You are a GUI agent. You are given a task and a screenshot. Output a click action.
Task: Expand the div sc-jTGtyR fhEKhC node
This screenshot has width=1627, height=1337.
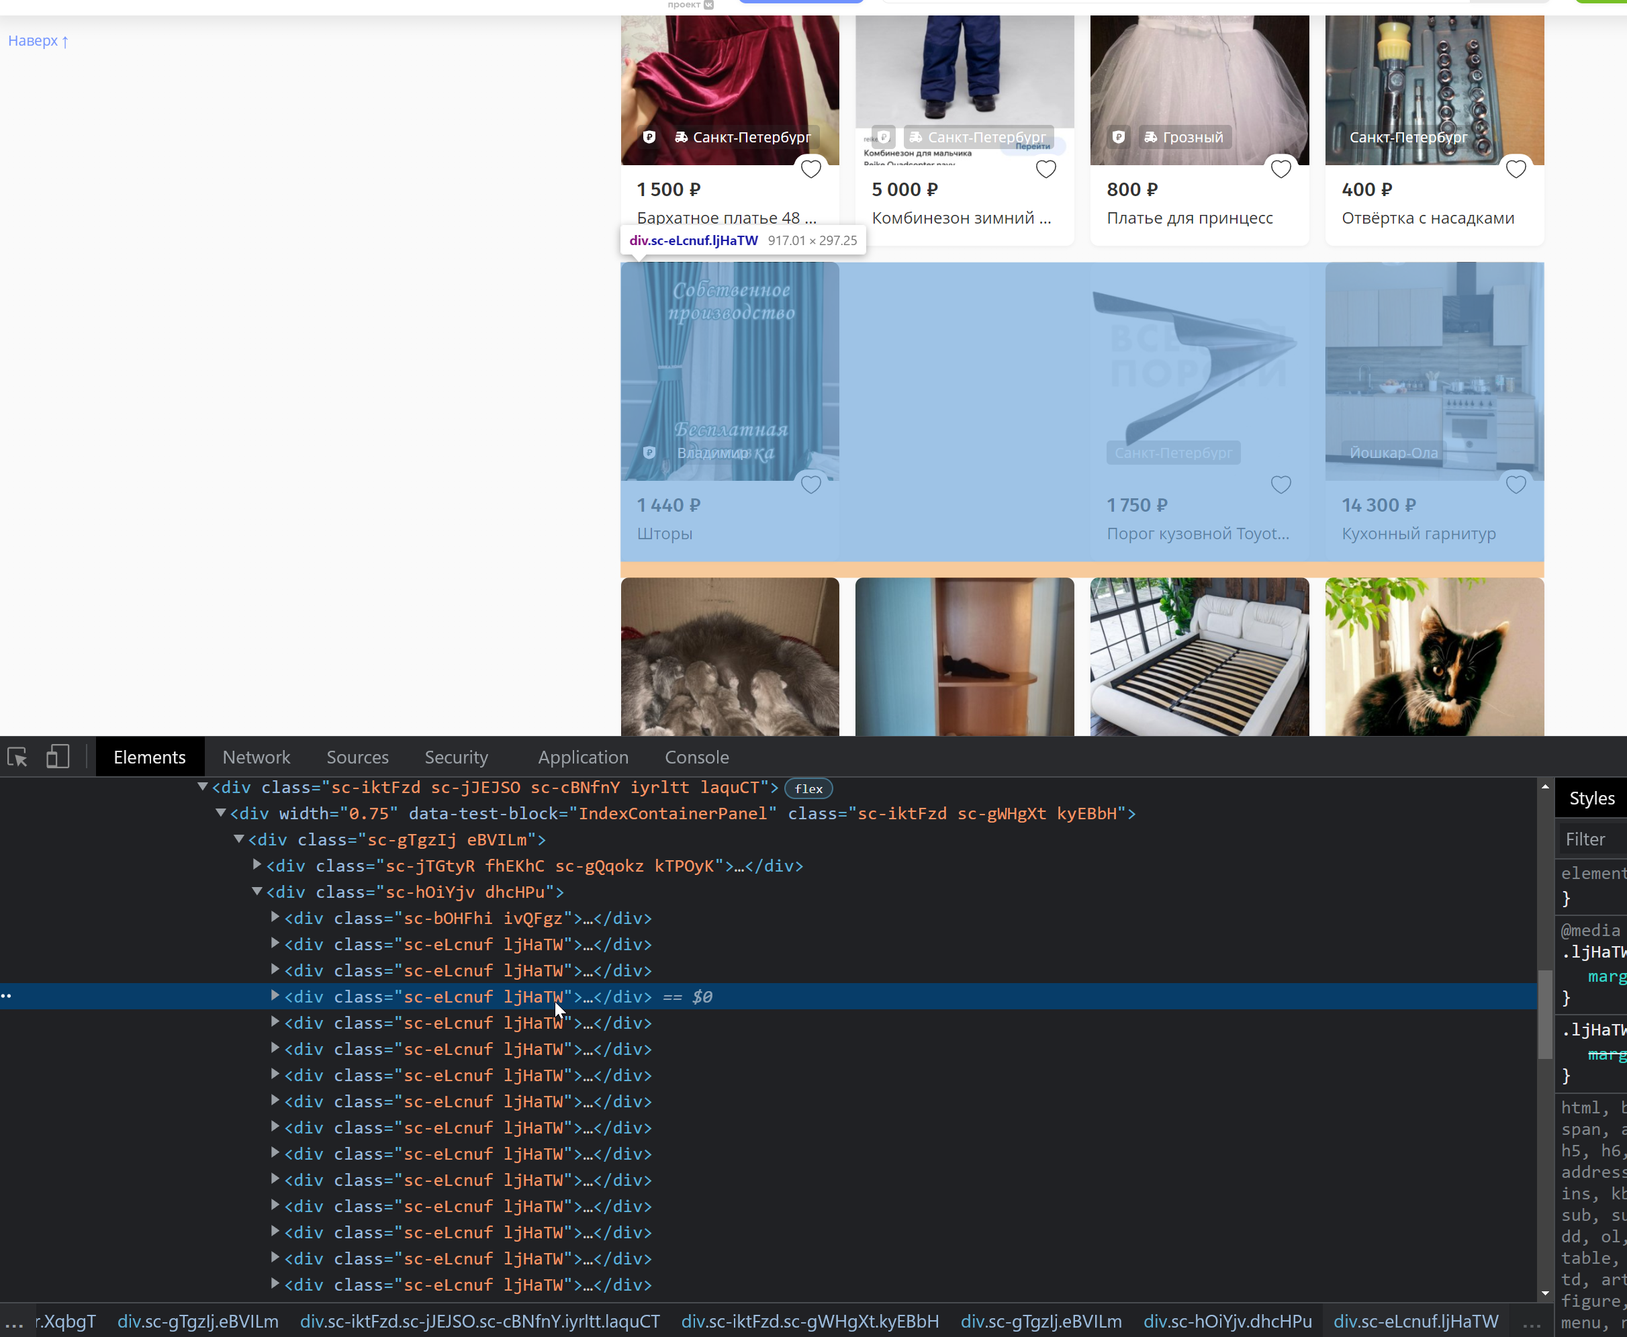[x=257, y=865]
